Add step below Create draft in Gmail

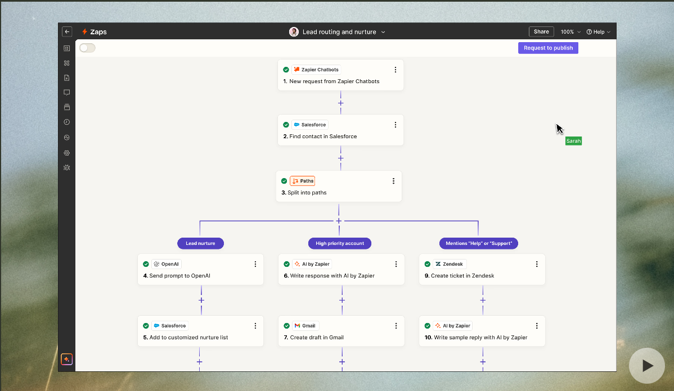[x=342, y=362]
